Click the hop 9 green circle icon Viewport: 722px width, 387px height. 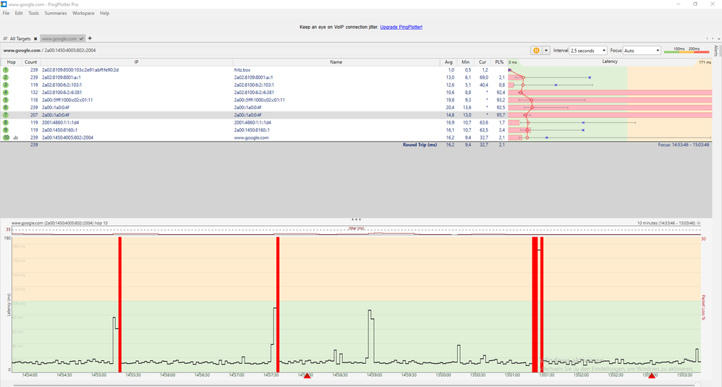tap(6, 129)
